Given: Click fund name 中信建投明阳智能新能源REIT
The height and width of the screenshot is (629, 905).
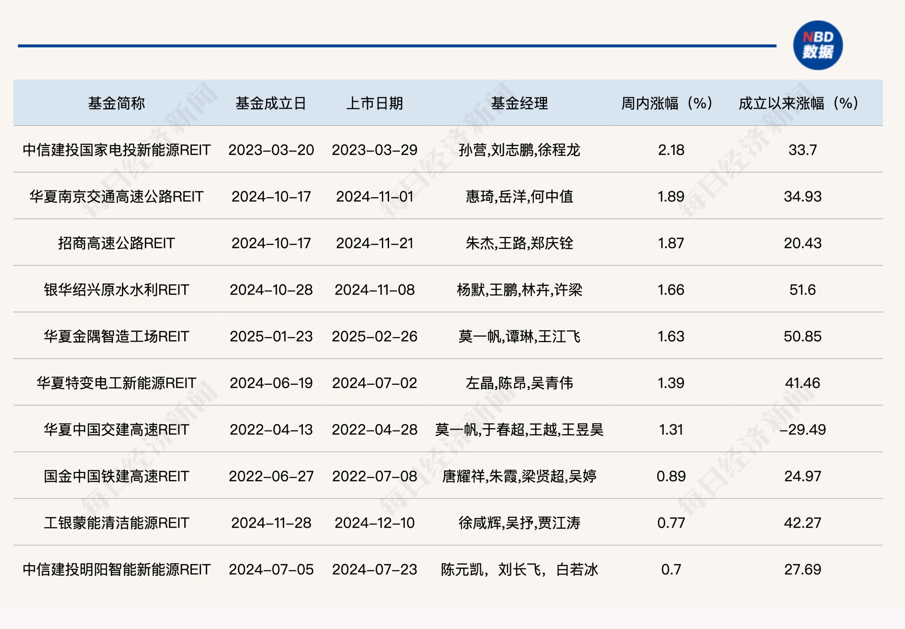Looking at the screenshot, I should pyautogui.click(x=117, y=569).
